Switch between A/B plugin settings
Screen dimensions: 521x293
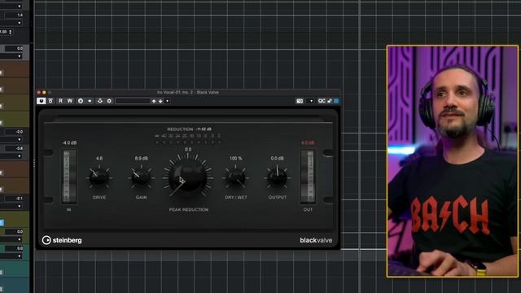(81, 101)
